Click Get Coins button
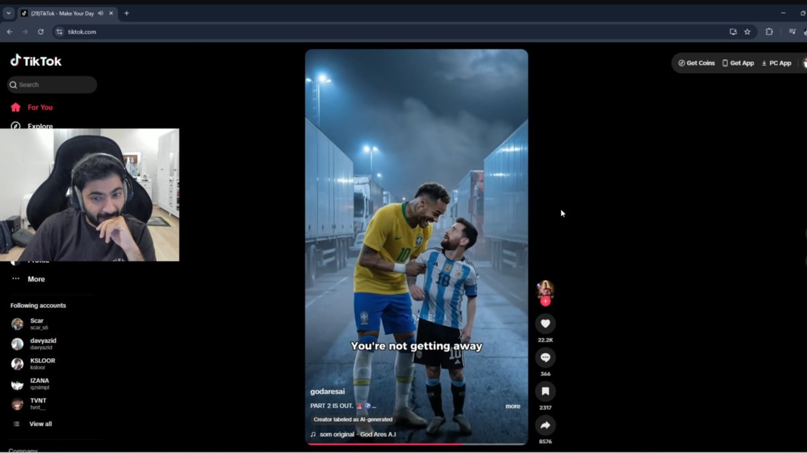Image resolution: width=807 pixels, height=453 pixels. (x=697, y=63)
